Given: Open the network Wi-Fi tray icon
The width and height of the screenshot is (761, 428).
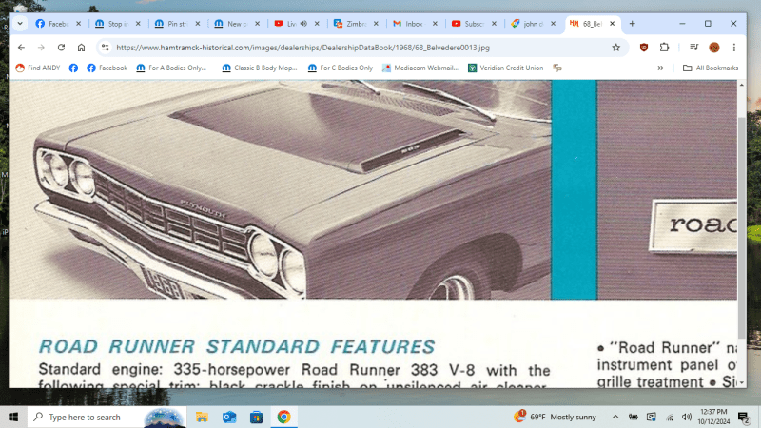Looking at the screenshot, I should [670, 417].
